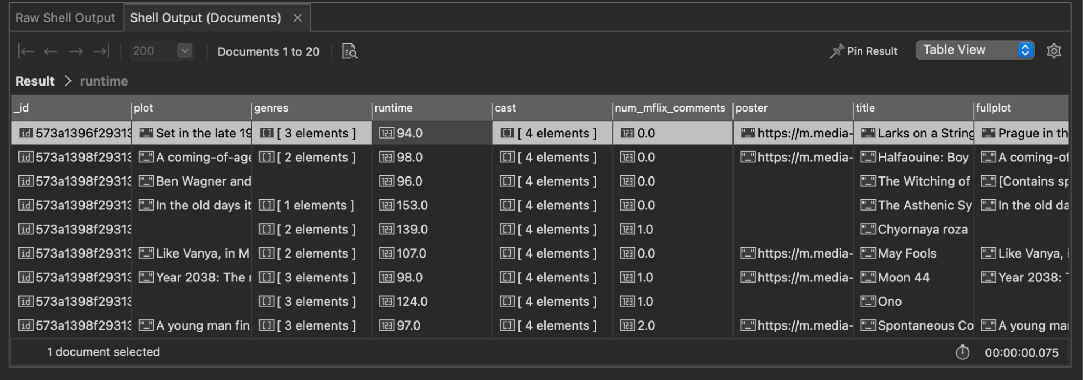Advance to the next page of documents

(x=76, y=51)
